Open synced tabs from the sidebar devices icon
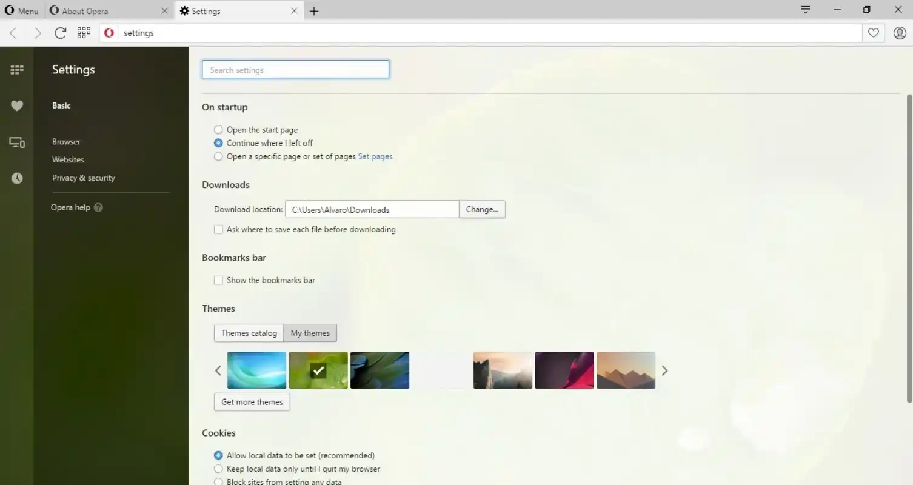 pyautogui.click(x=17, y=142)
